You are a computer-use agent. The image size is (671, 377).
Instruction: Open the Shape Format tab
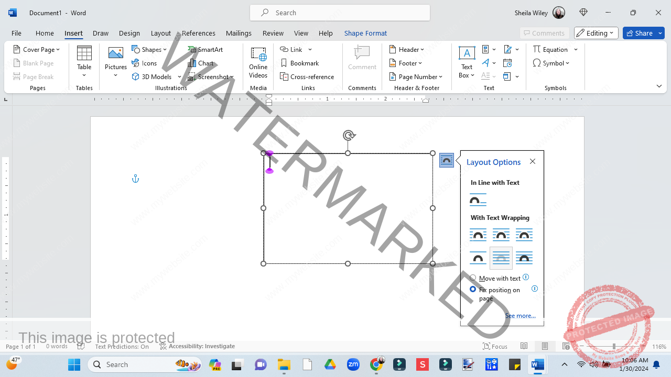point(365,33)
